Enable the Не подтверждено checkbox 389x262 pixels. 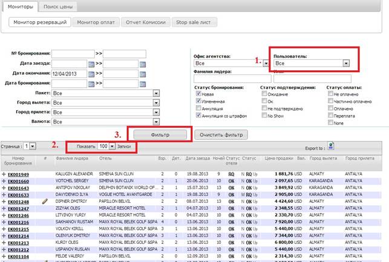click(x=264, y=108)
